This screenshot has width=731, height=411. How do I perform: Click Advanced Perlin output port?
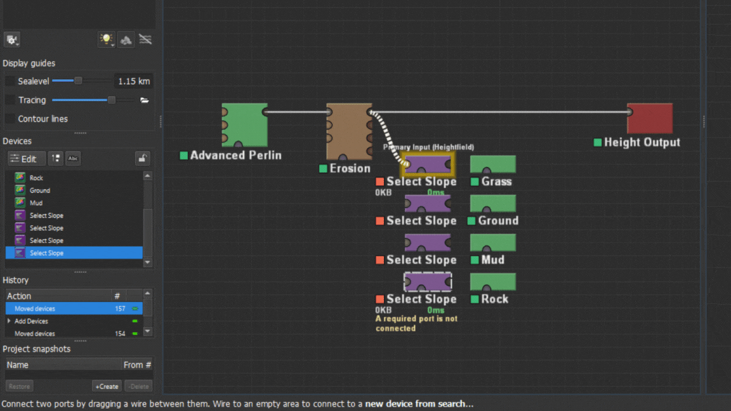coord(266,112)
